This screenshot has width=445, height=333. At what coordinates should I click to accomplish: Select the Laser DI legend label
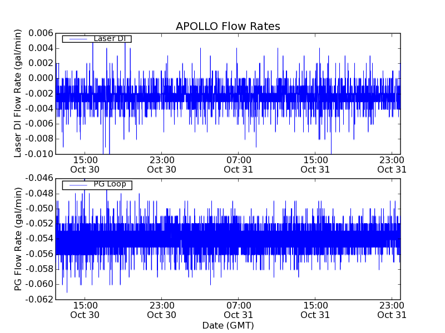pos(109,39)
